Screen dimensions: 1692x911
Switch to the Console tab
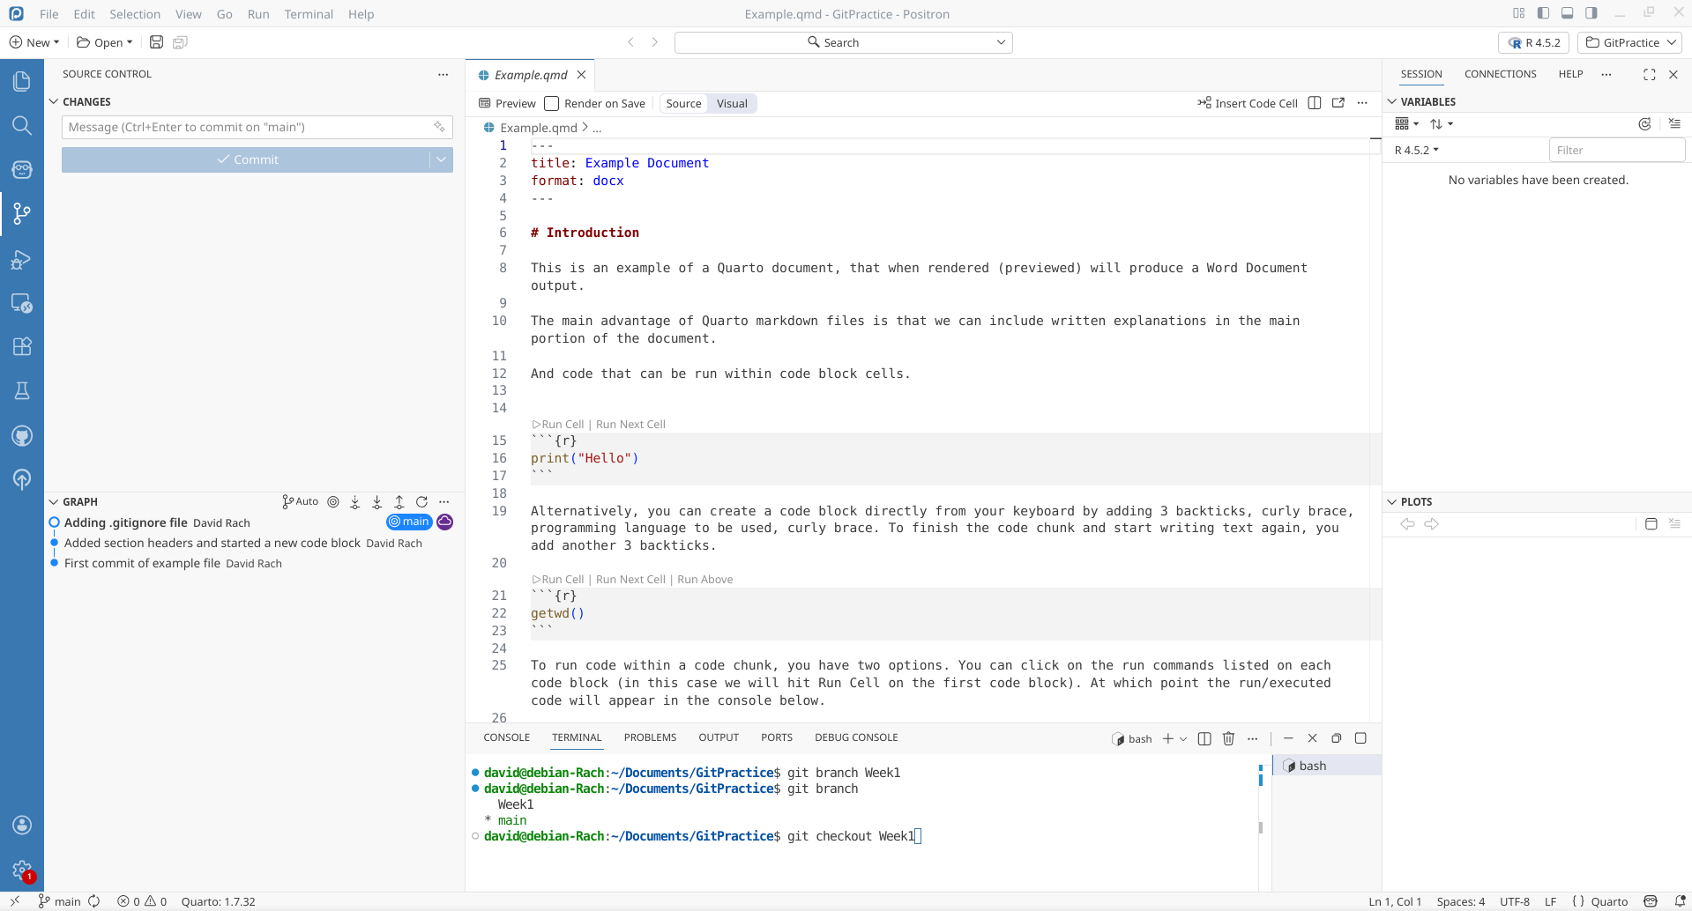[x=506, y=737]
